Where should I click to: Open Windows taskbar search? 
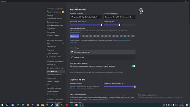pos(7,105)
